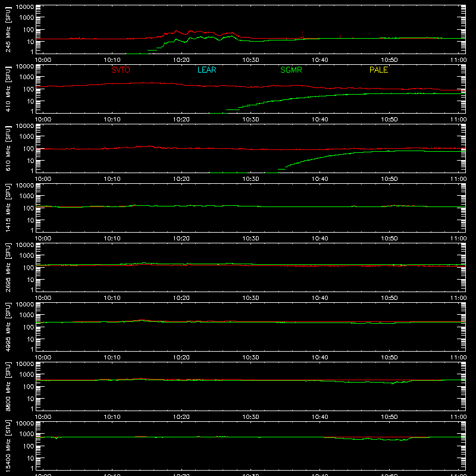The image size is (476, 476).
Task: Select the 15400 MHz [SFU] axis title
Action: pos(8,446)
